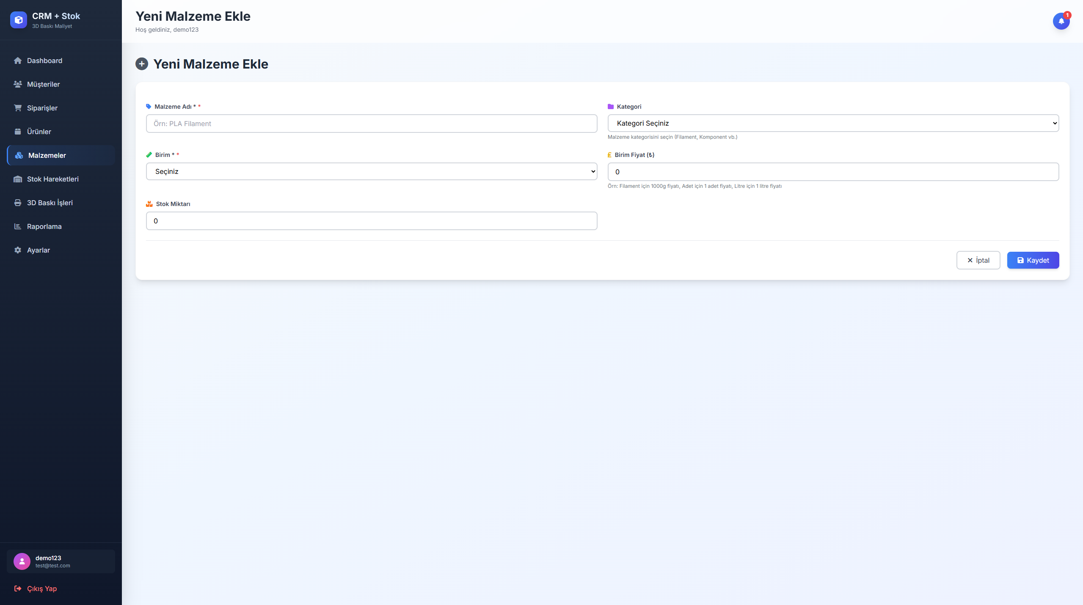Click the Birim Fiyat input field

(x=833, y=172)
